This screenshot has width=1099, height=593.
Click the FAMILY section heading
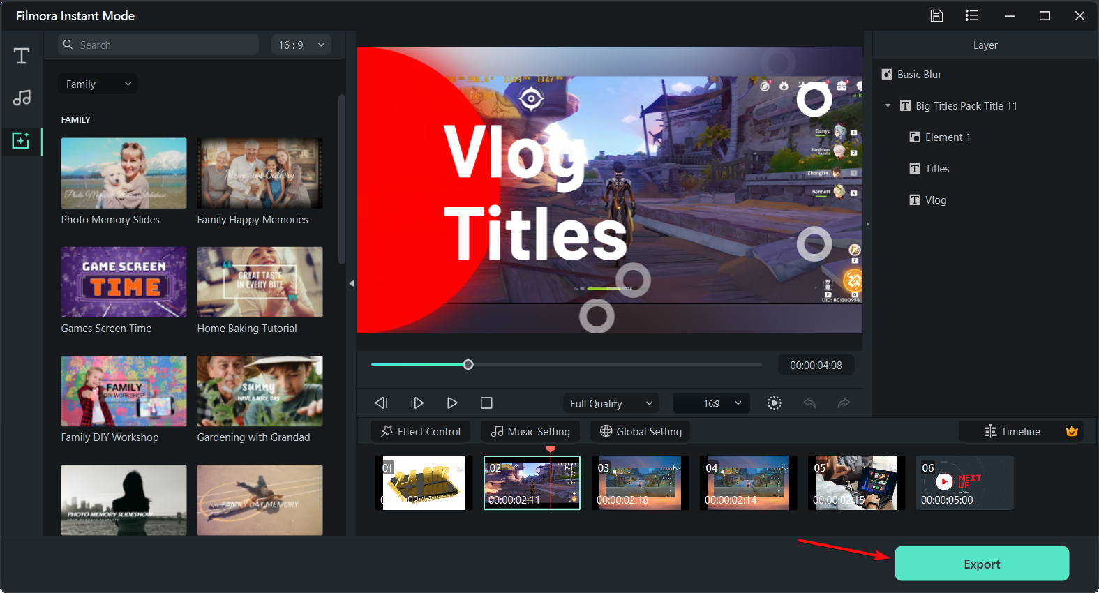tap(75, 119)
